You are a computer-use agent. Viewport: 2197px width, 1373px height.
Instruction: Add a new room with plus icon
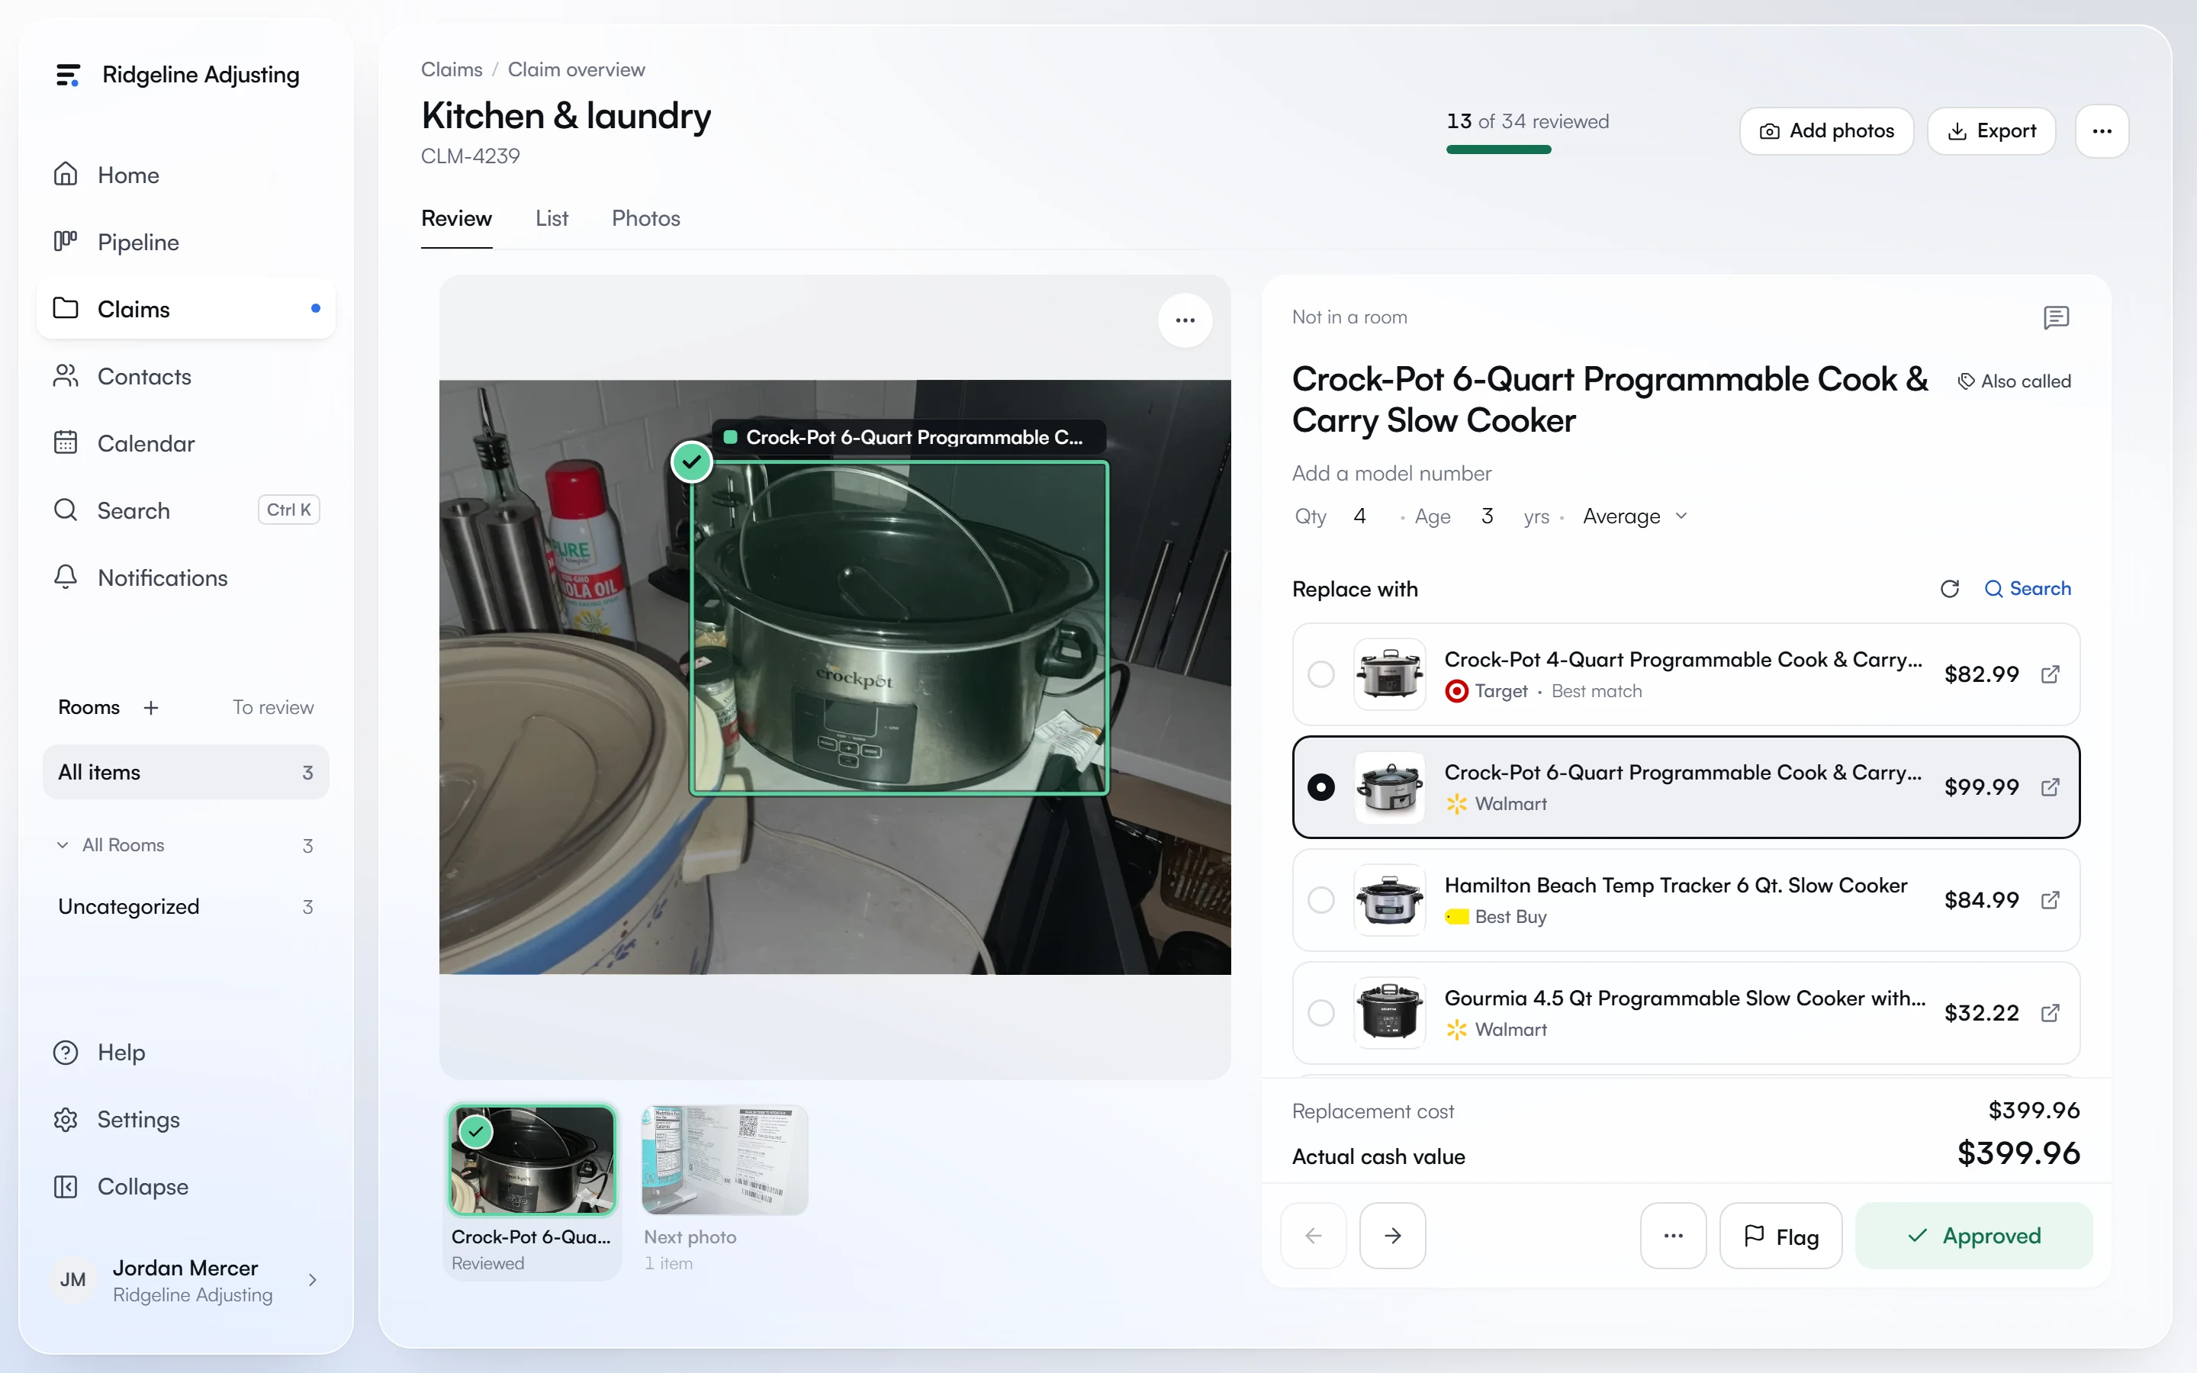tap(151, 707)
